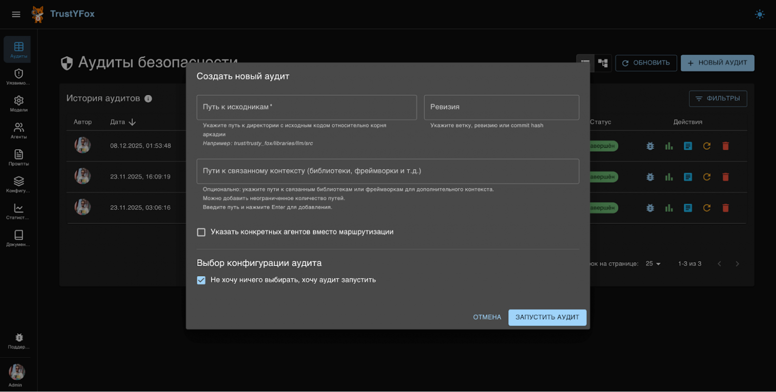Open bug icon for 23.11.2025 16:09:19 audit
The image size is (776, 392).
[650, 177]
